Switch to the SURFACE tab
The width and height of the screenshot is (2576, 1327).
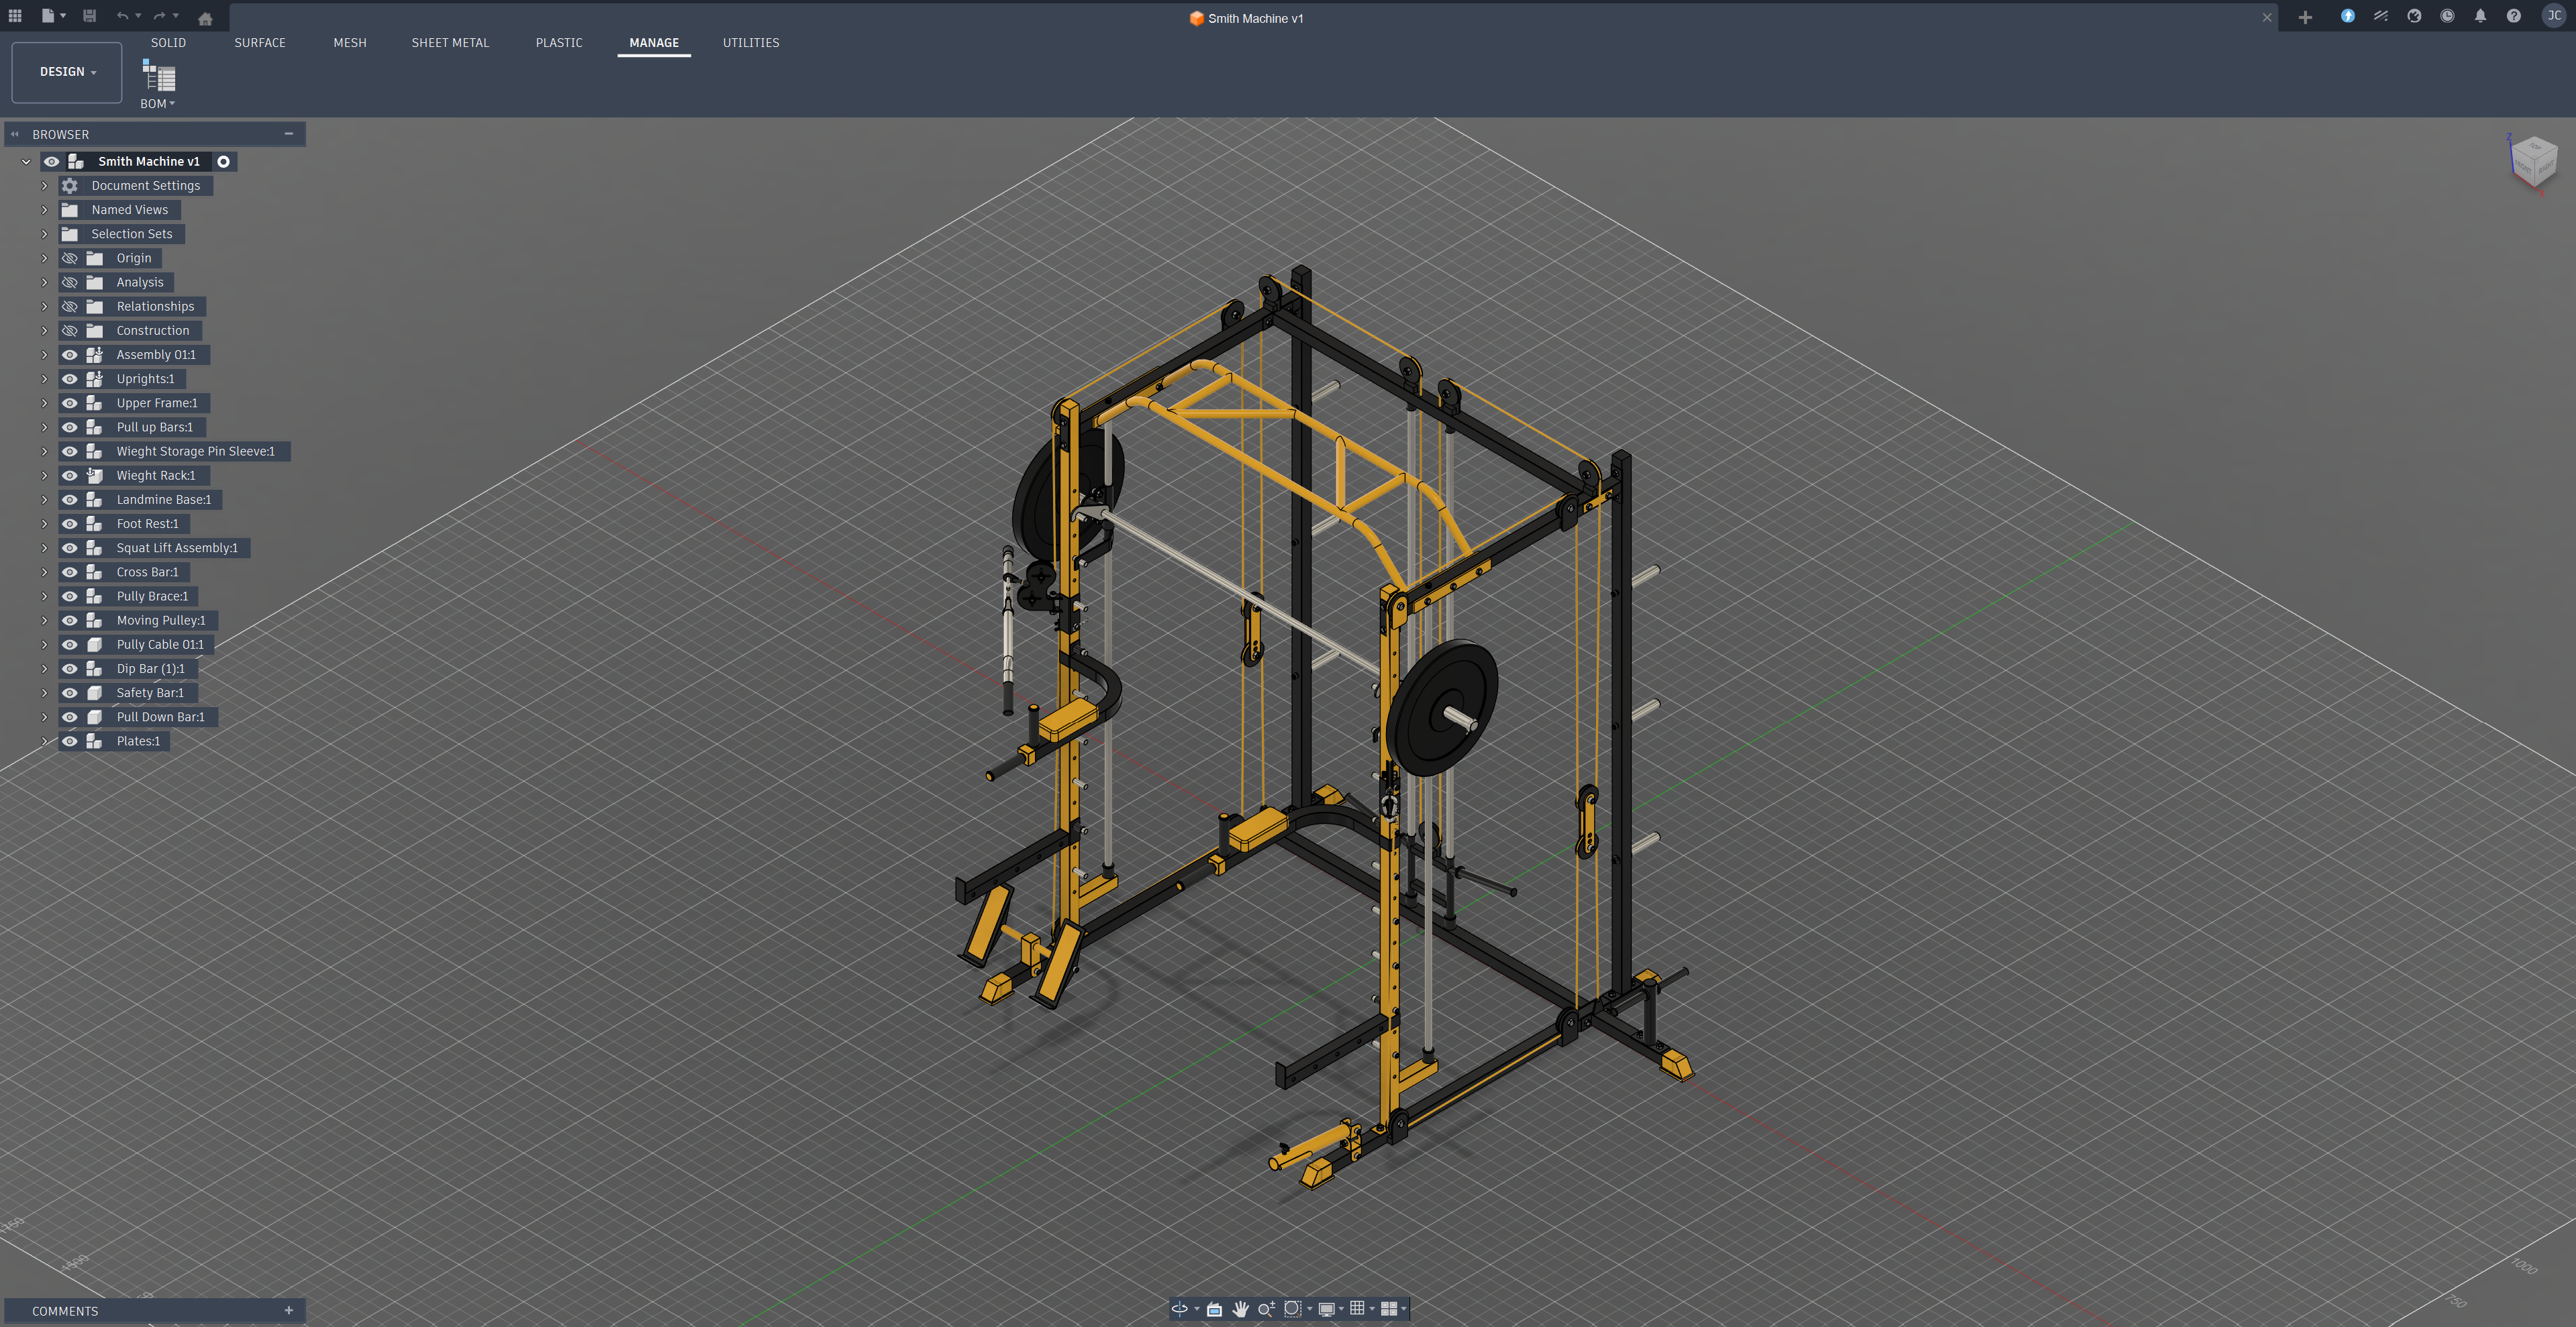[x=260, y=43]
